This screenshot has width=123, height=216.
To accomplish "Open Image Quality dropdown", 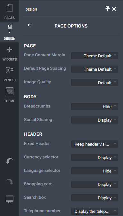I will 95,83.
